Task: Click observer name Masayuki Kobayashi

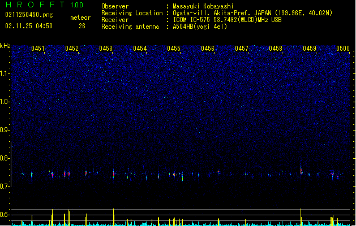Action: coord(203,6)
